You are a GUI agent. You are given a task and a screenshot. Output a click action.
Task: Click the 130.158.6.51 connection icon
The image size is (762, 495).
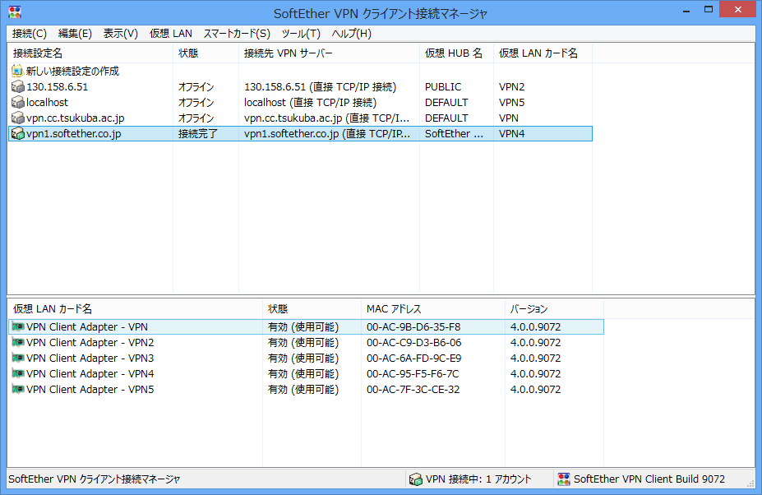click(17, 86)
